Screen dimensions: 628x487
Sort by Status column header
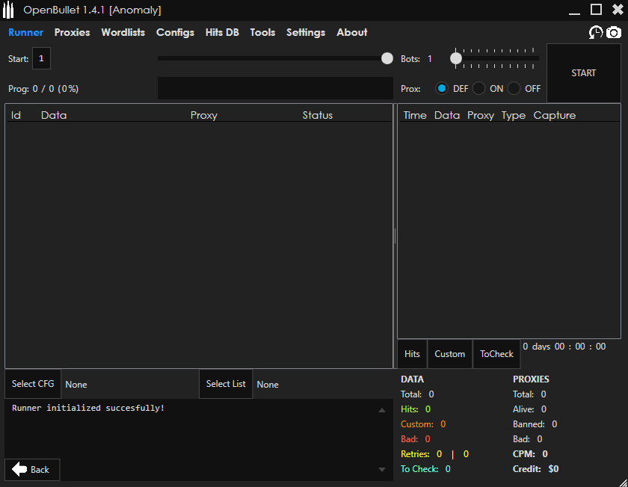pos(317,115)
